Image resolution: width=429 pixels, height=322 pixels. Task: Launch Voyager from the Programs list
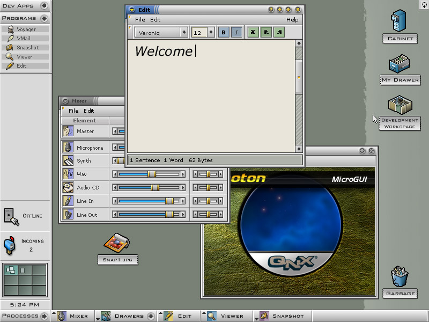(x=26, y=30)
